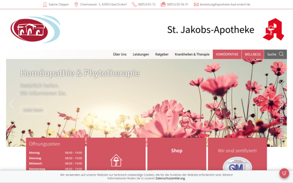The width and height of the screenshot is (293, 183).
Task: Click the phone handset icon
Action: point(134,4)
